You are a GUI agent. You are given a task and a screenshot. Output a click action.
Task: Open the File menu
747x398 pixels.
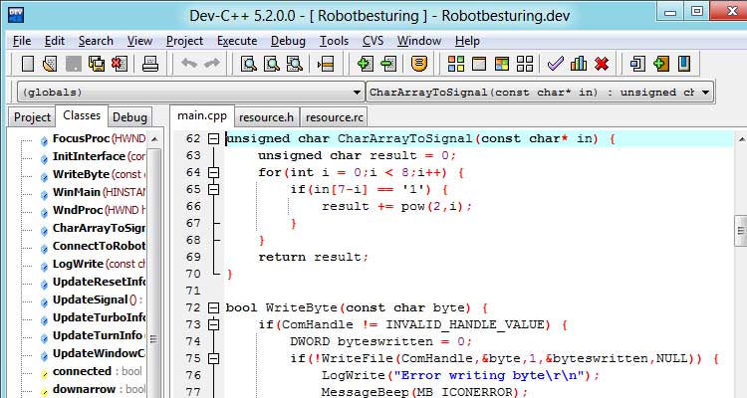(22, 41)
